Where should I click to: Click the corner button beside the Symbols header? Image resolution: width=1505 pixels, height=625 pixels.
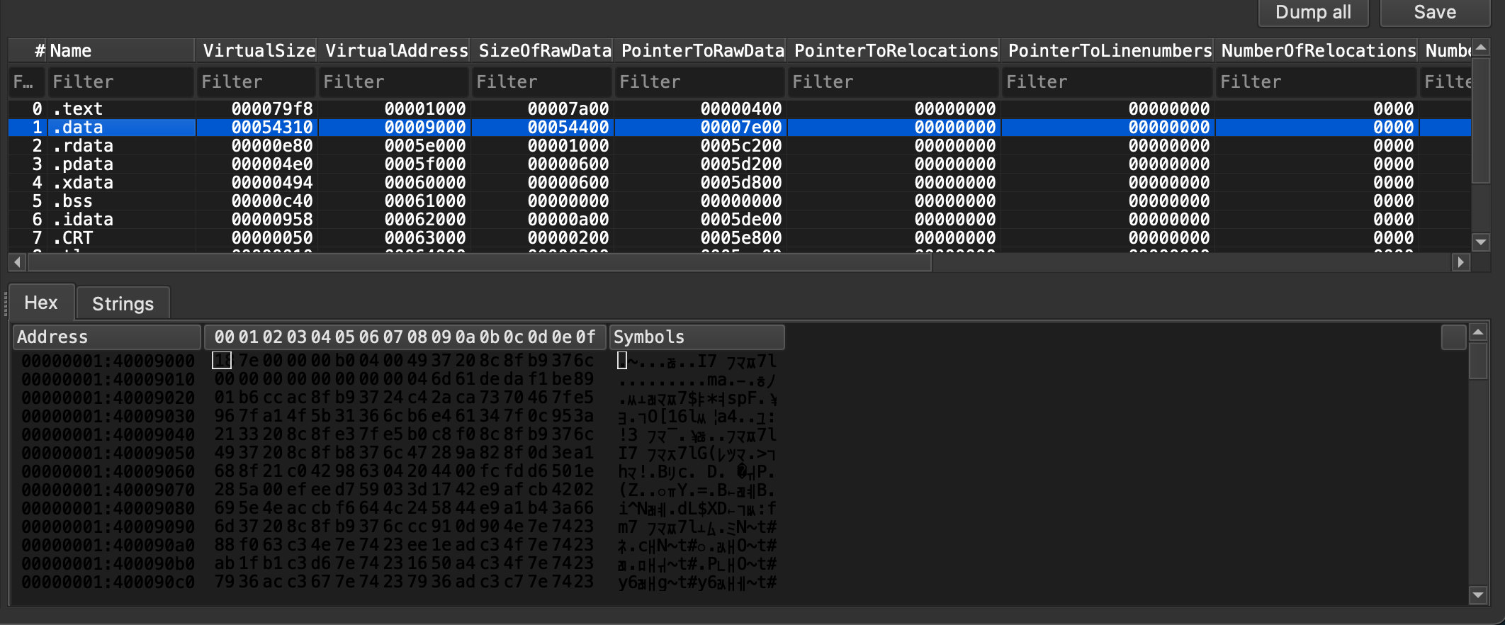coord(1453,337)
